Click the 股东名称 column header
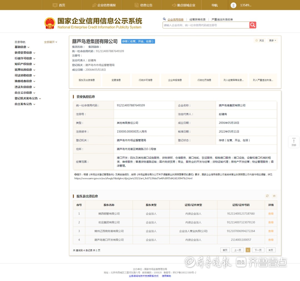Viewport: 300px width, 281px height. tap(109, 205)
